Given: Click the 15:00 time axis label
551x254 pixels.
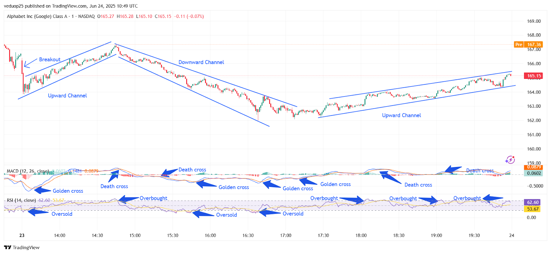Looking at the screenshot, I should [x=135, y=235].
